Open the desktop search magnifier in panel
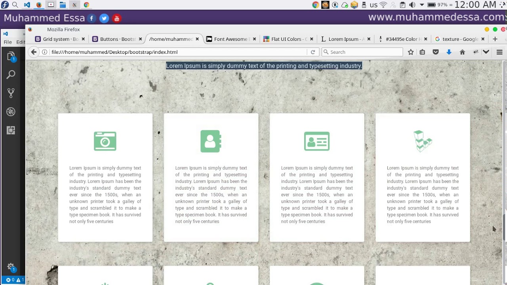The height and width of the screenshot is (285, 507). (15, 5)
